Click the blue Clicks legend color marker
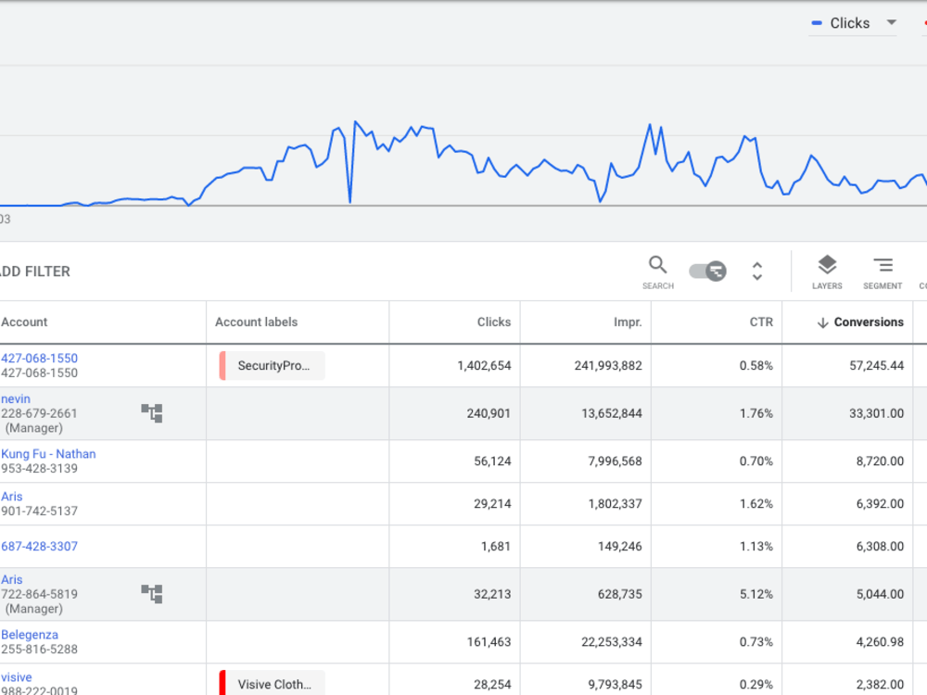The image size is (927, 695). pos(817,23)
